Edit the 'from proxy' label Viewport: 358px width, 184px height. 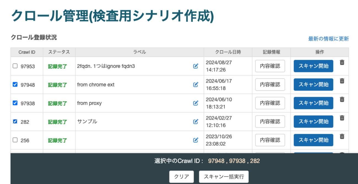(196, 103)
